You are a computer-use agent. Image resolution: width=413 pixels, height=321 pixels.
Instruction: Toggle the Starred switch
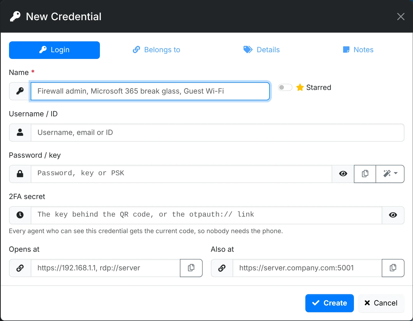tap(285, 87)
